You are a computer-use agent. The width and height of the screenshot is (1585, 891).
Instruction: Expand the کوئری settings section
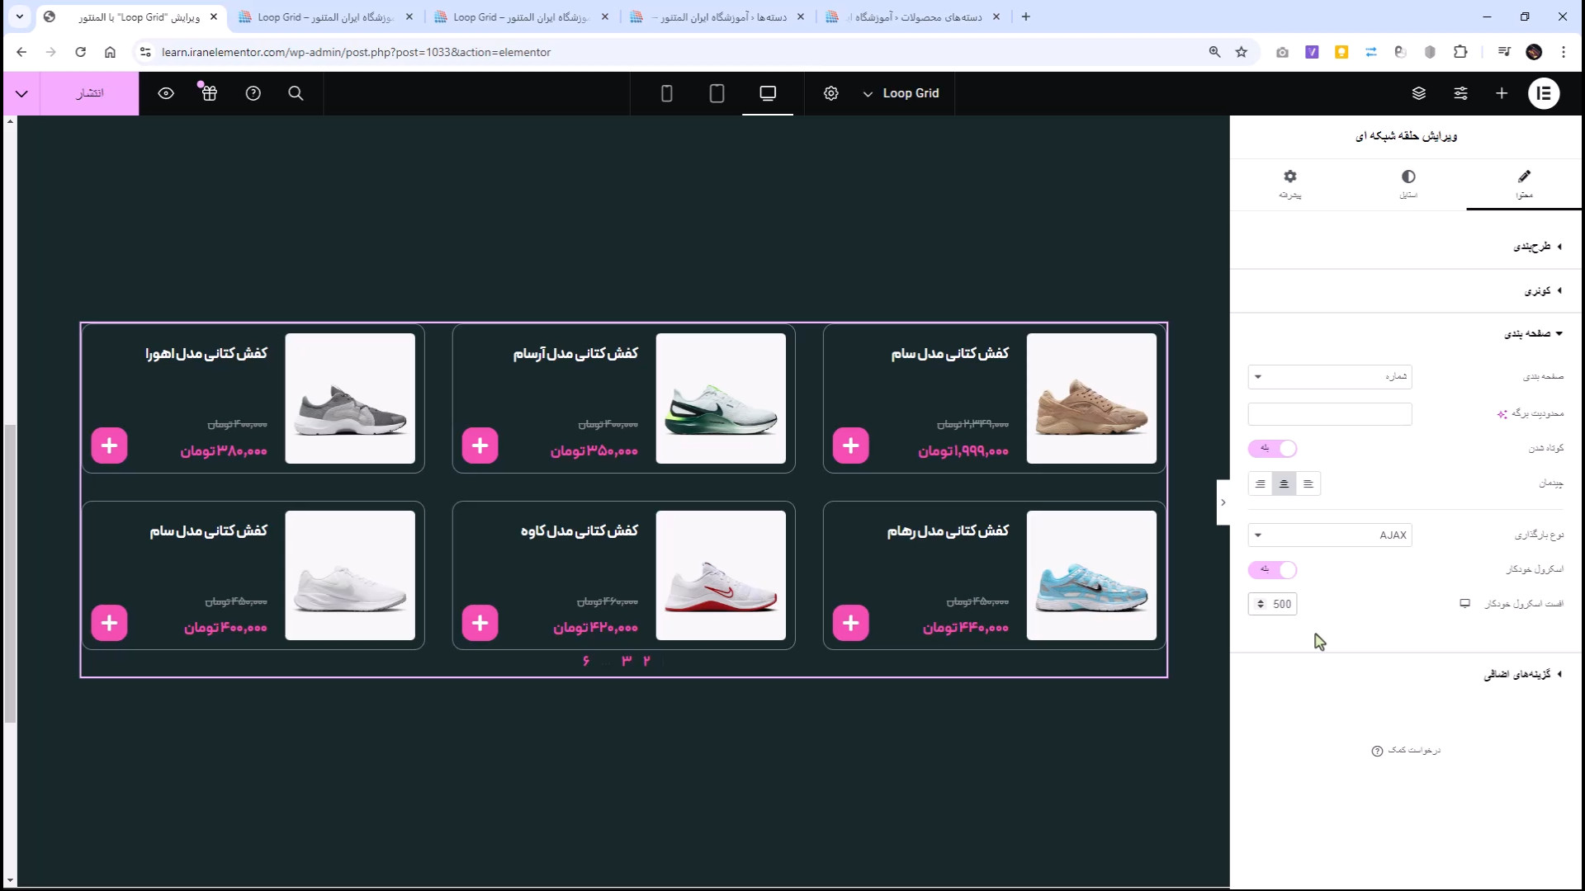coord(1540,290)
